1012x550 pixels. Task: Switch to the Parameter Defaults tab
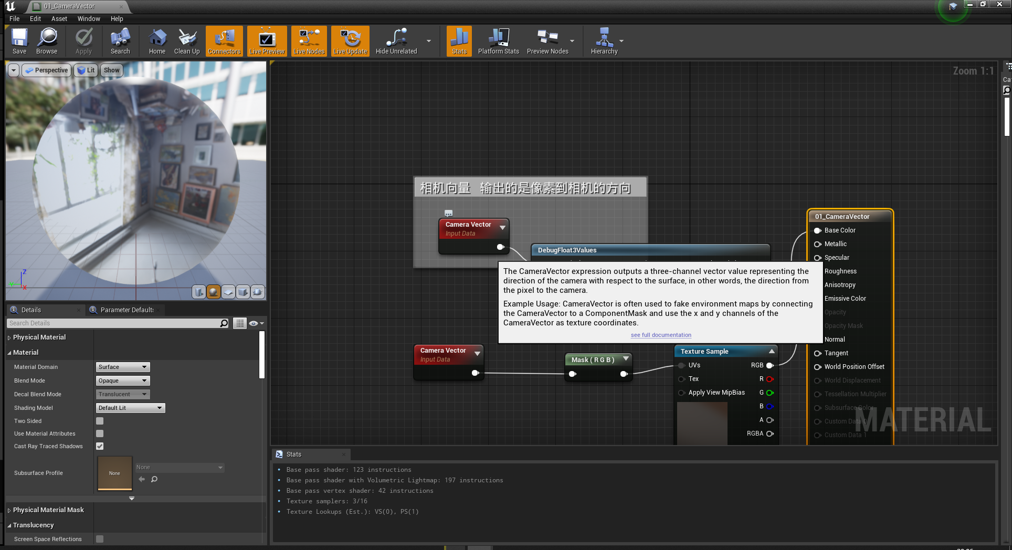click(125, 310)
